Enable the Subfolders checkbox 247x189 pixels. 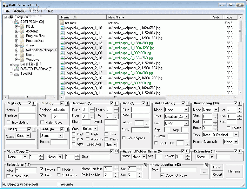point(59,175)
